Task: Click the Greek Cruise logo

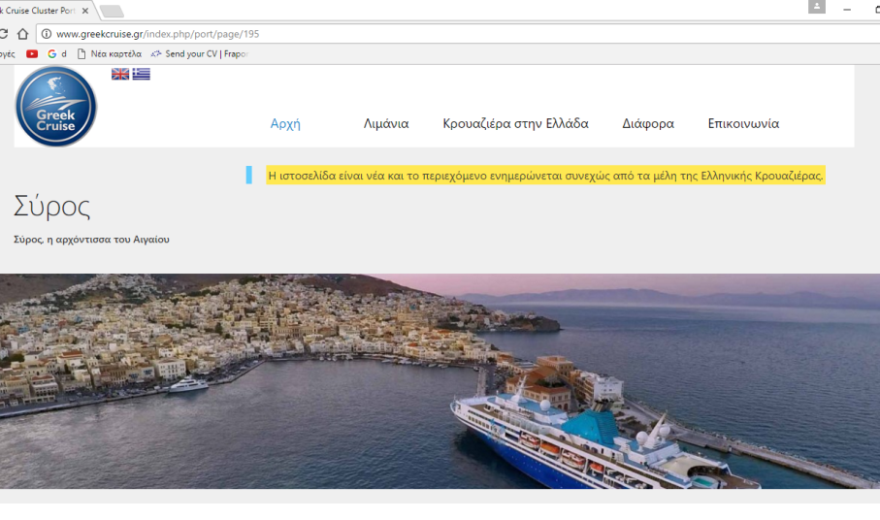Action: click(56, 107)
